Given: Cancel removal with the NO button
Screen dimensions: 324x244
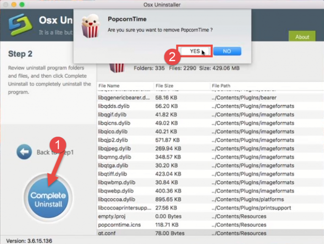Looking at the screenshot, I should [x=227, y=51].
